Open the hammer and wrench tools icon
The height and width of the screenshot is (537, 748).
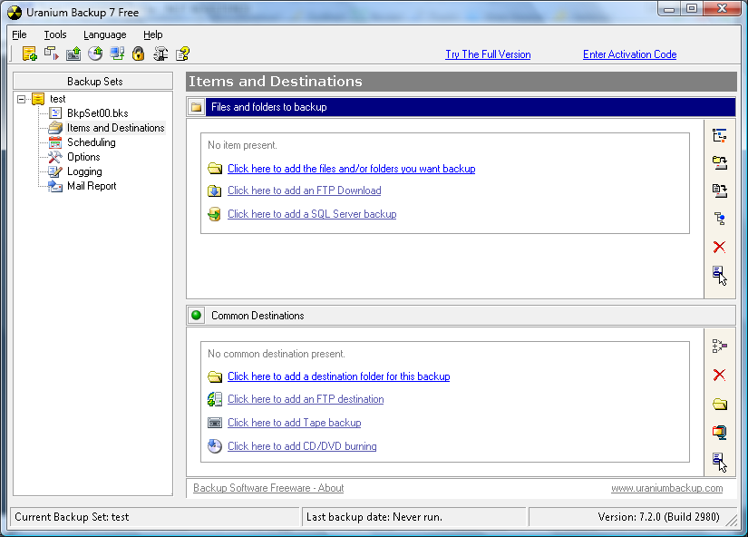point(160,54)
